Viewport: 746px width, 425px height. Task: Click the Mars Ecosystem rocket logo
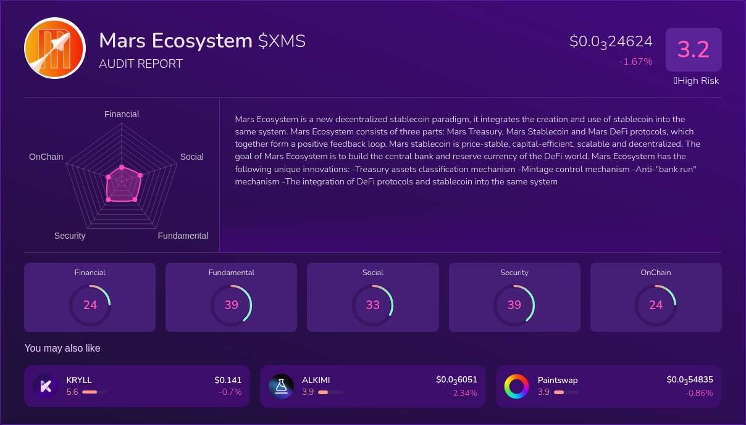[x=55, y=48]
